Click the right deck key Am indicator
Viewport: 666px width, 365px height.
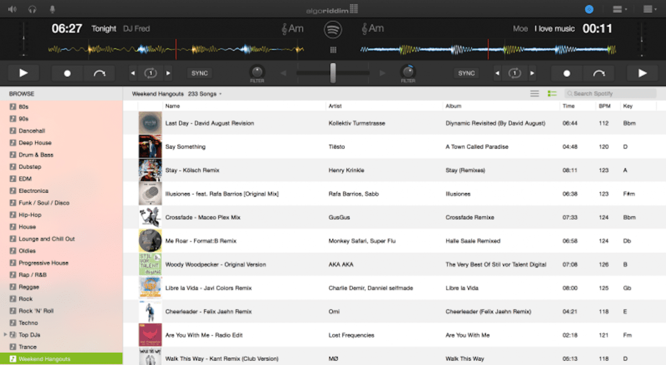coord(373,28)
